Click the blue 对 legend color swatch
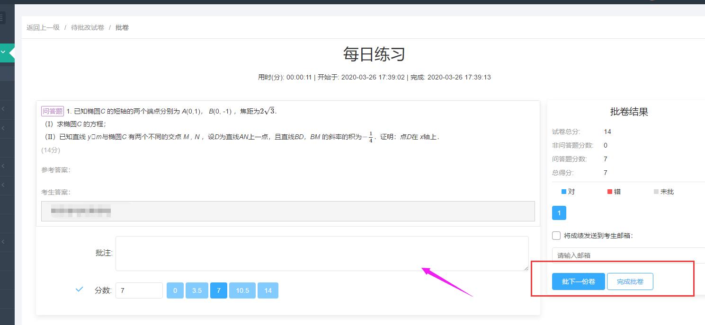This screenshot has height=325, width=705. pos(562,191)
